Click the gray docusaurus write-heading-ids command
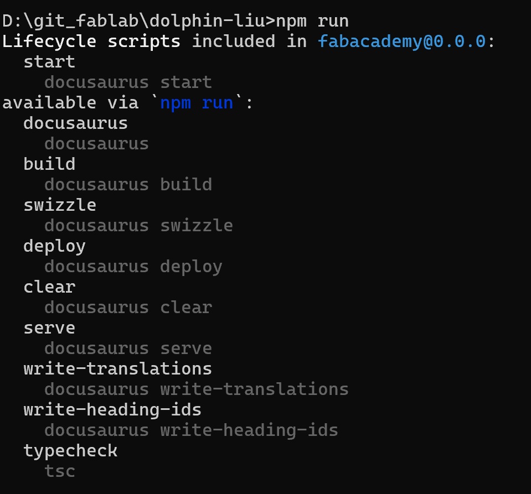 (x=191, y=430)
